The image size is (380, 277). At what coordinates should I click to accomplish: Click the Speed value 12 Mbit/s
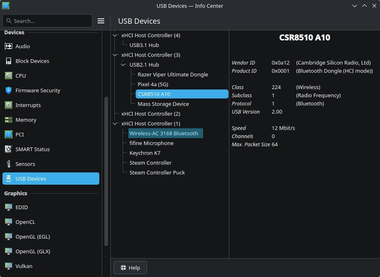(x=283, y=128)
